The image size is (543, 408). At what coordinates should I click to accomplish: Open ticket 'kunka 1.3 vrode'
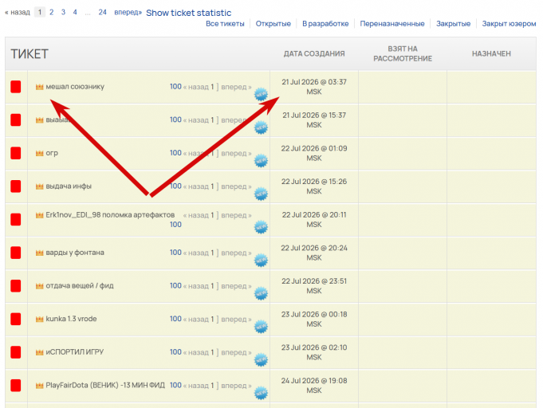(71, 319)
